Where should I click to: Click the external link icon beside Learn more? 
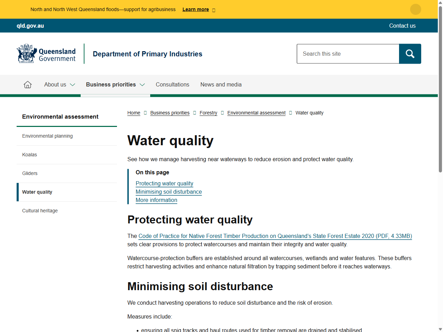214,10
